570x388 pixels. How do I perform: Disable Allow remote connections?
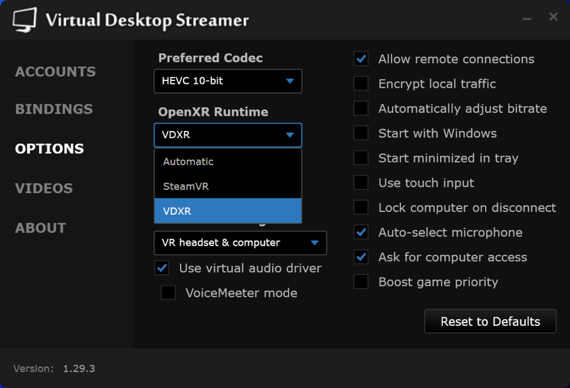pyautogui.click(x=361, y=59)
